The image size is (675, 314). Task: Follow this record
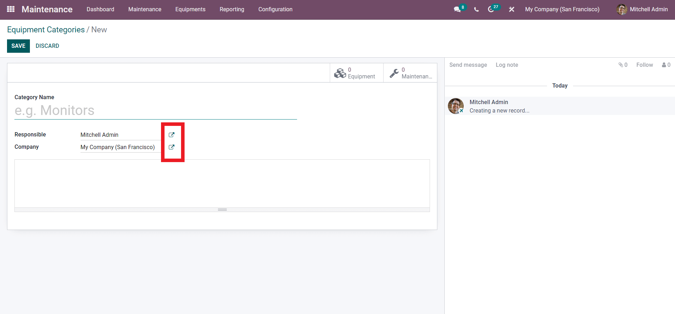click(x=644, y=65)
